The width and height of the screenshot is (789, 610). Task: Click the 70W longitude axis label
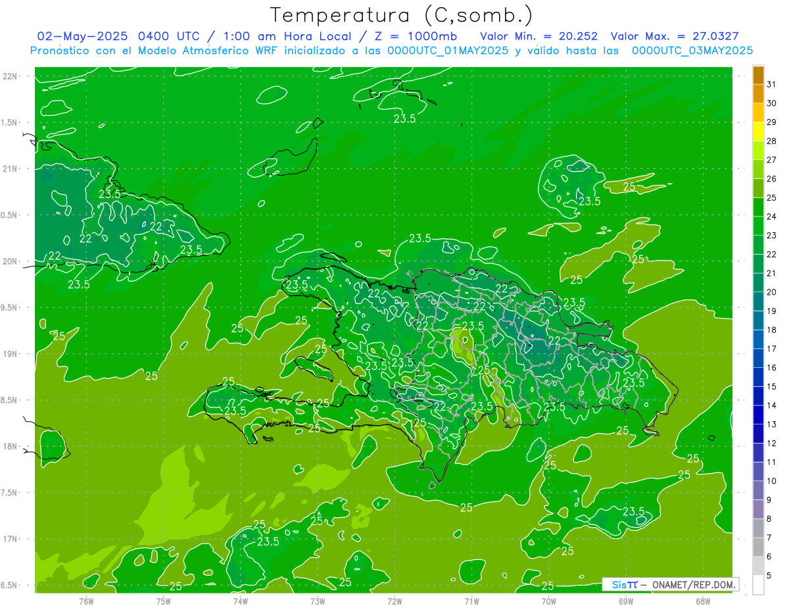(x=549, y=601)
